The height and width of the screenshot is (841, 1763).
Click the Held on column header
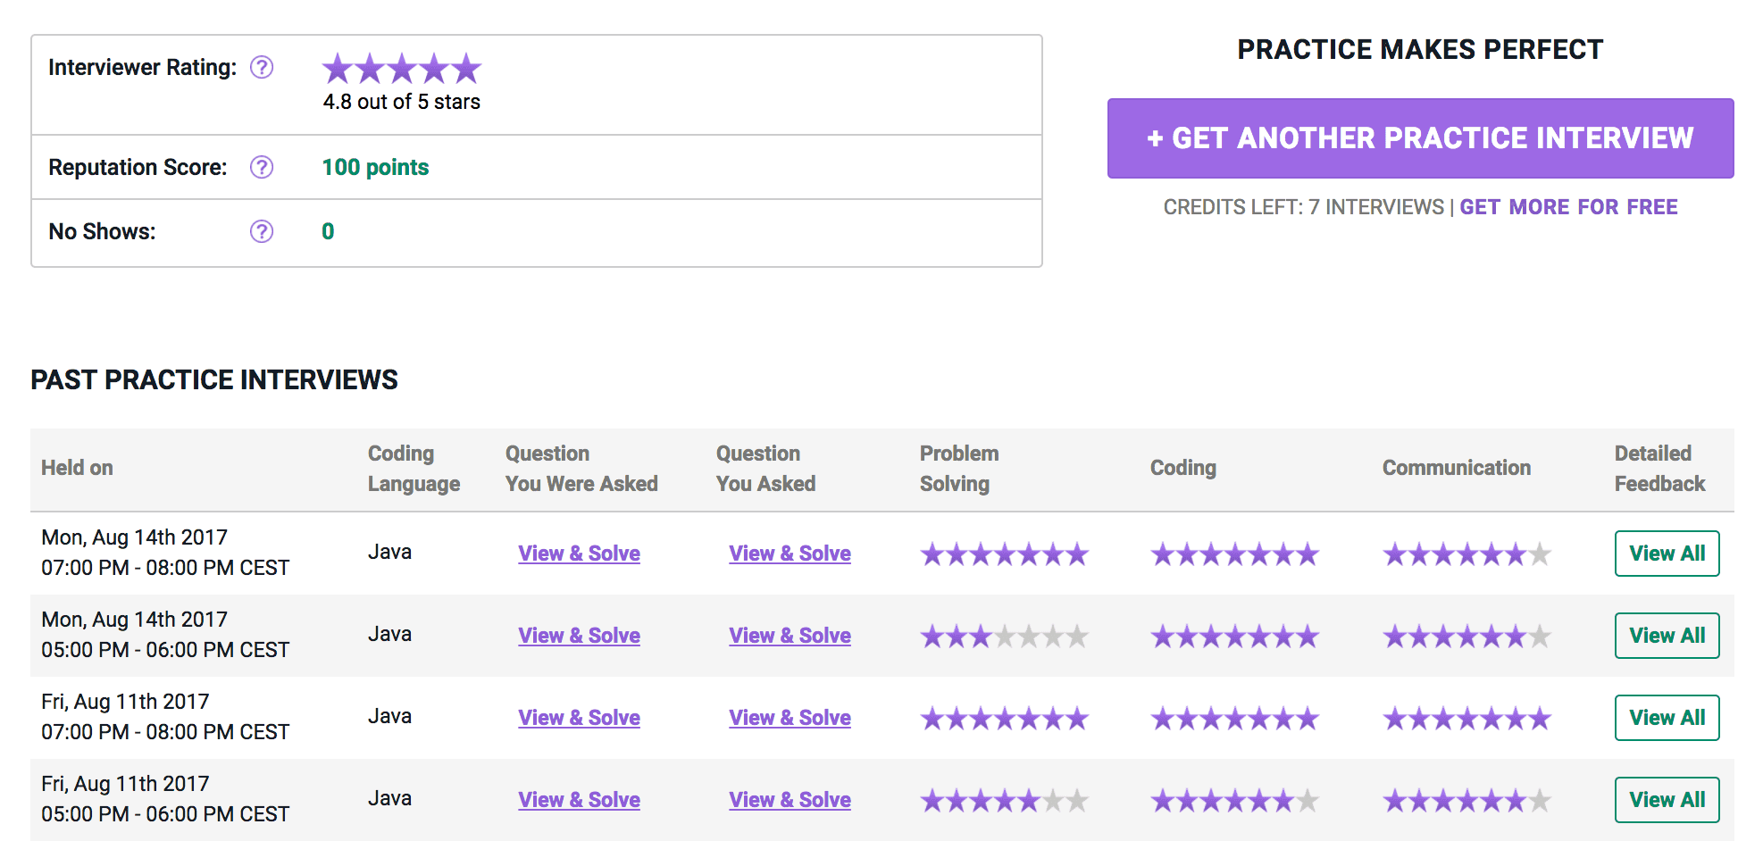(x=77, y=468)
